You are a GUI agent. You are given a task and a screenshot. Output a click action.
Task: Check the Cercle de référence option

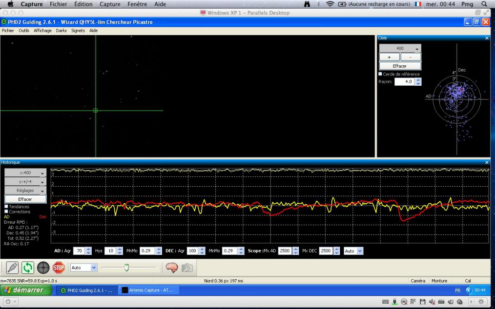(381, 74)
